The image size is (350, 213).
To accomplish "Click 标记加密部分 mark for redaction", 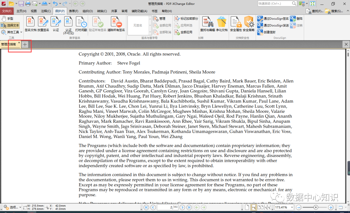I will point(186,18).
